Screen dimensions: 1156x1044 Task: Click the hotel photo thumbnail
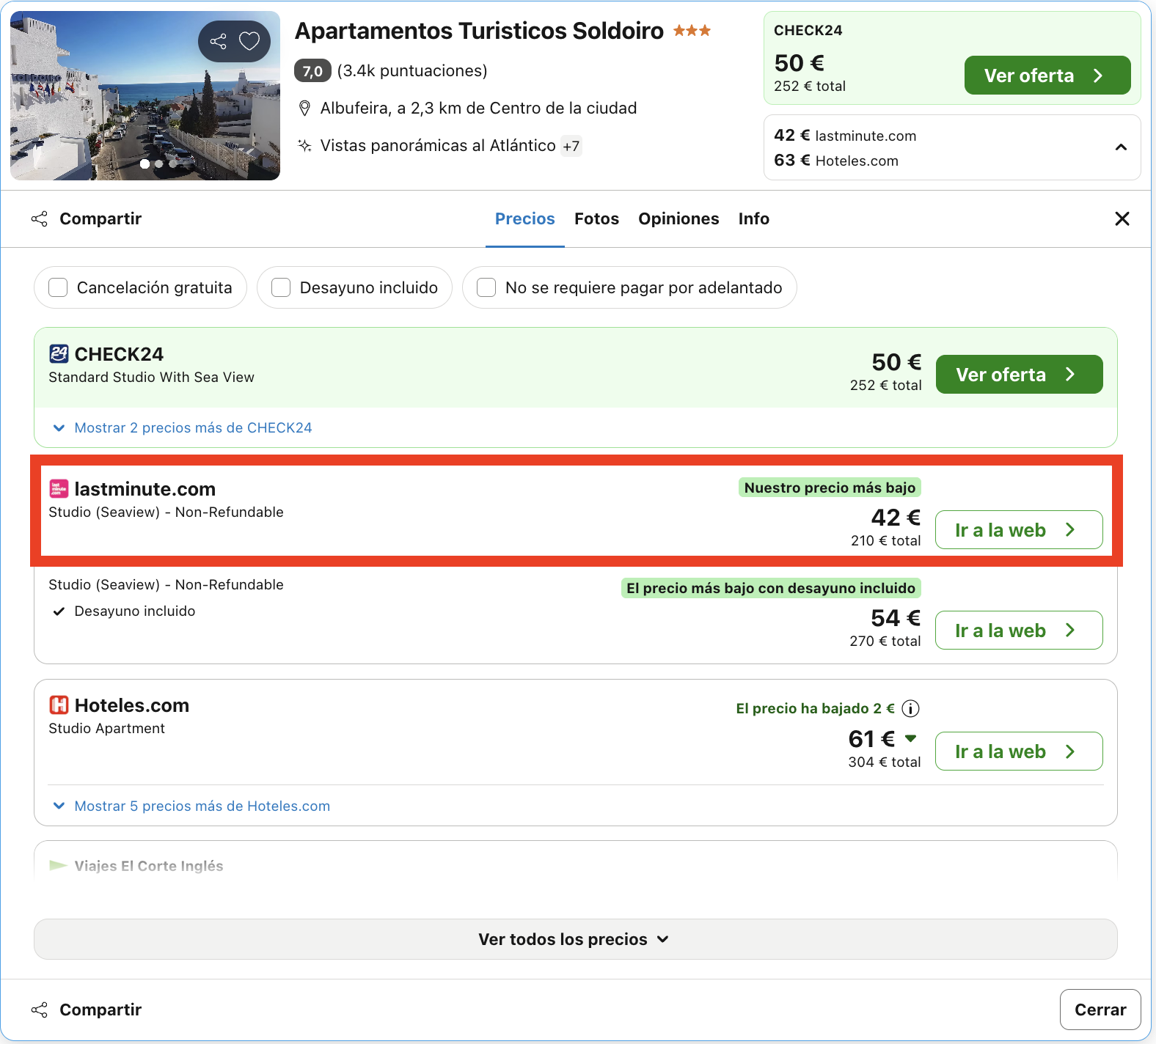pos(145,95)
